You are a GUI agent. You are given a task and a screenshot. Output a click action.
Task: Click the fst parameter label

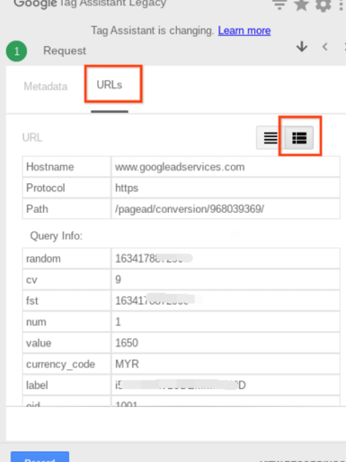[32, 301]
